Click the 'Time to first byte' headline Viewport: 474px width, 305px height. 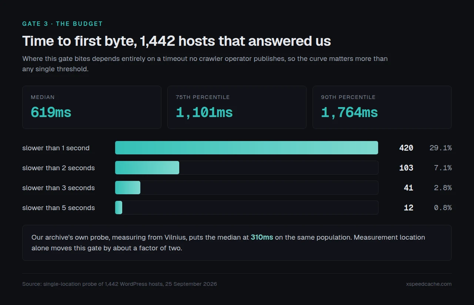point(177,41)
